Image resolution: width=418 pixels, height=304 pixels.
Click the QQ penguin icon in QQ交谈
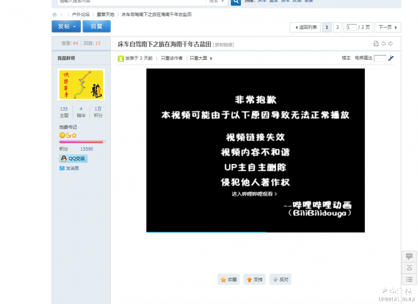(64, 158)
